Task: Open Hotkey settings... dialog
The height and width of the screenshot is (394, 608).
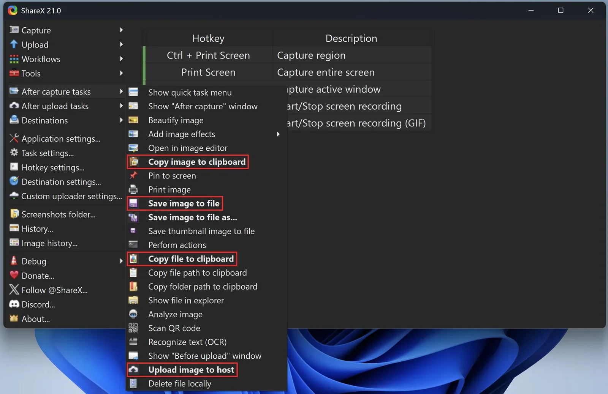Action: tap(67, 167)
